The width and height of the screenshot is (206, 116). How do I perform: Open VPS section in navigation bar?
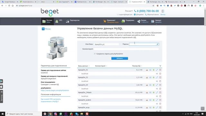(59, 21)
